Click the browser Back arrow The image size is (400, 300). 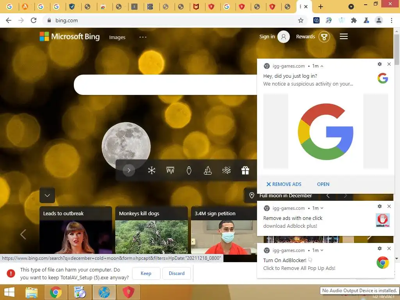(x=9, y=20)
